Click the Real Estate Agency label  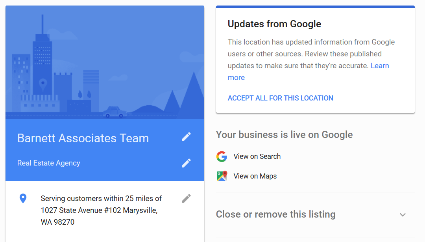(x=49, y=163)
